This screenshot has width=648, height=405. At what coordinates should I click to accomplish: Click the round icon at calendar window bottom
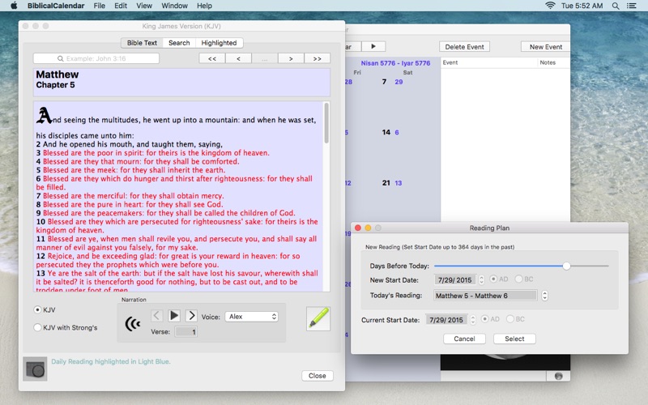(558, 376)
